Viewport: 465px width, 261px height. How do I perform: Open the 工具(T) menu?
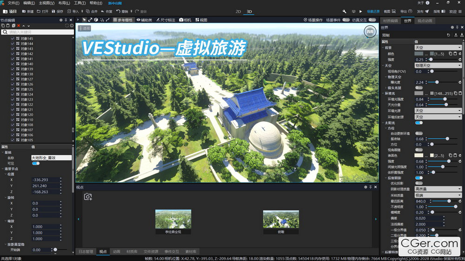point(80,3)
